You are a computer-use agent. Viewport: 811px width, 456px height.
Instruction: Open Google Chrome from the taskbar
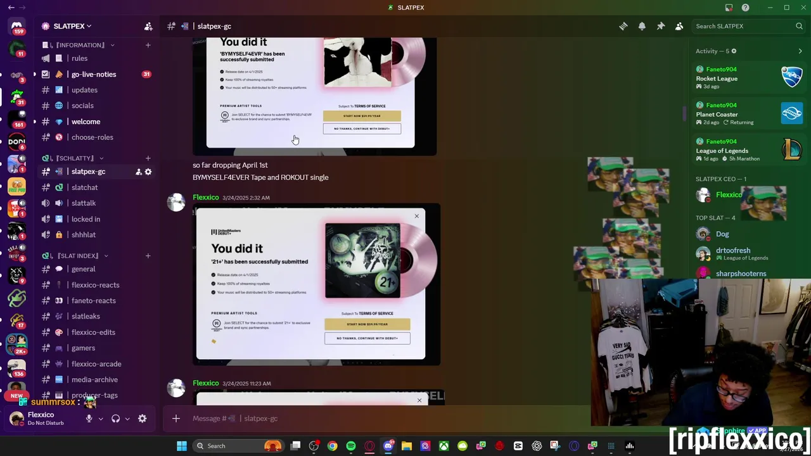coord(333,446)
